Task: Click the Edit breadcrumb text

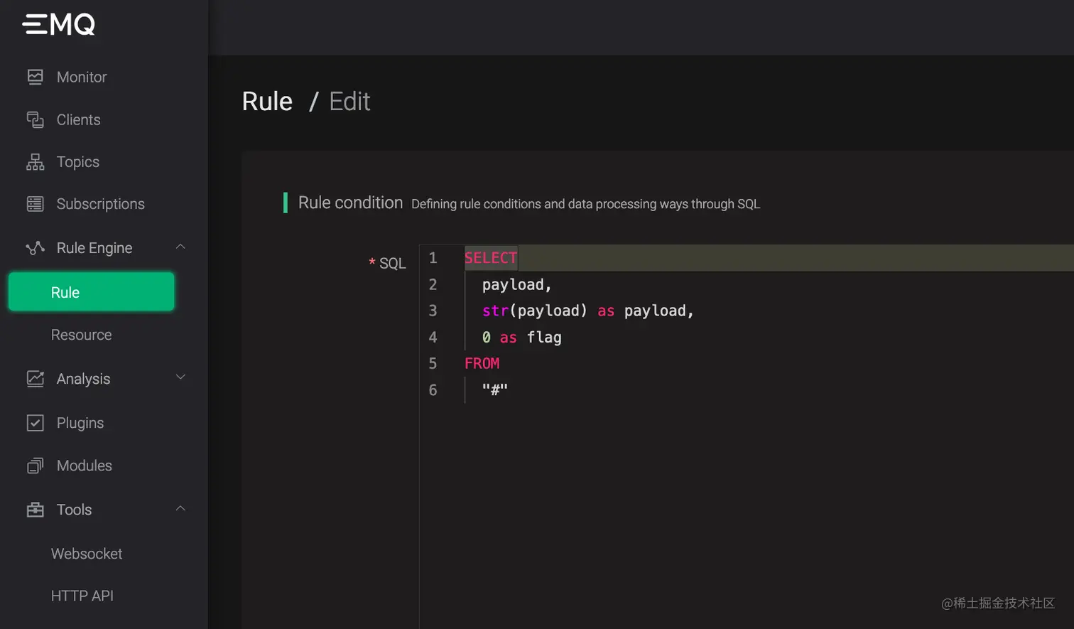Action: click(x=349, y=102)
